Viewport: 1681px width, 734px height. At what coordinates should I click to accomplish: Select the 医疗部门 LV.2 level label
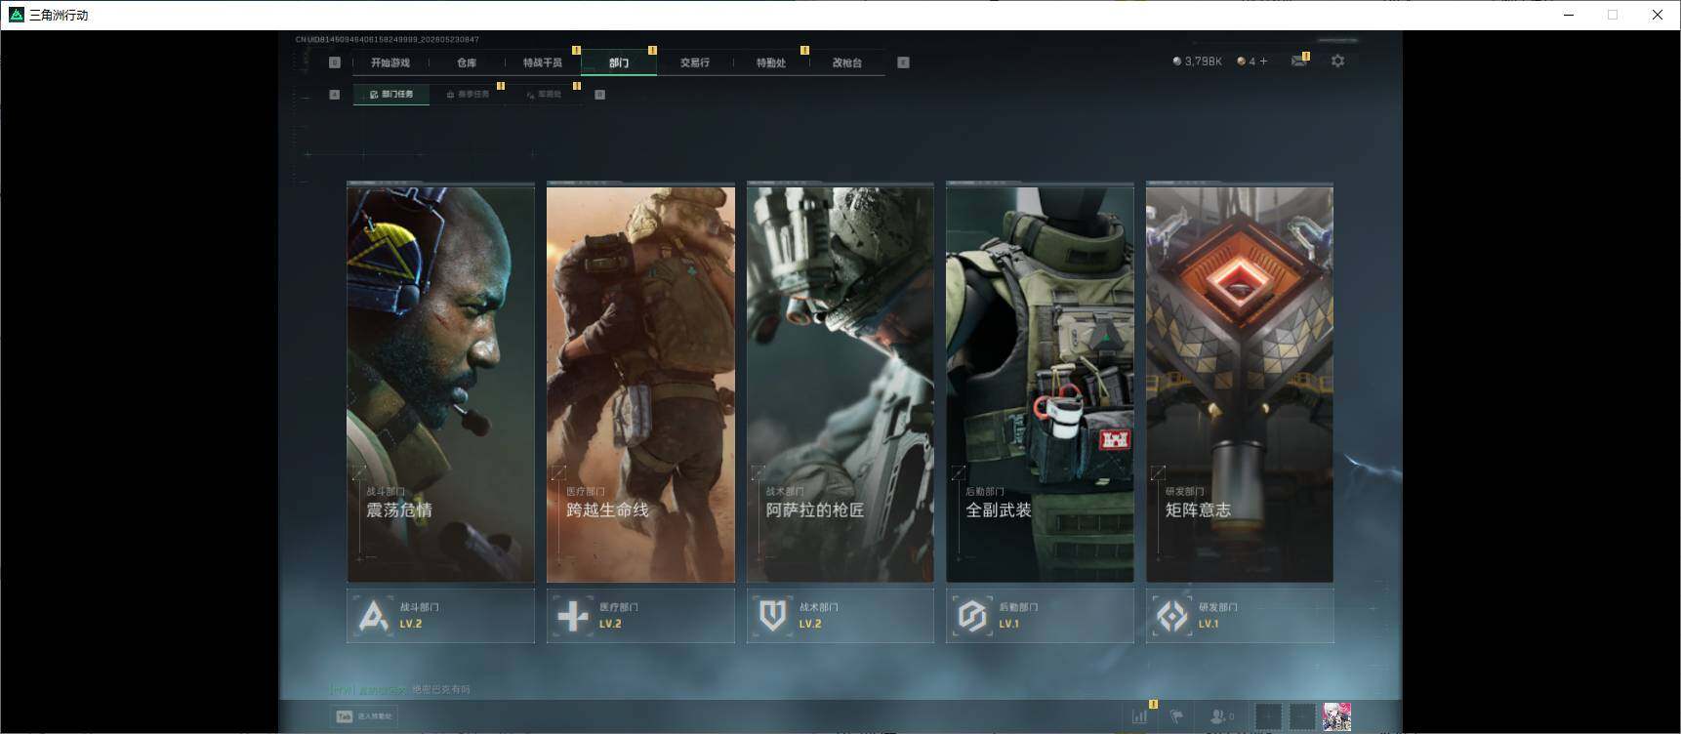(610, 624)
